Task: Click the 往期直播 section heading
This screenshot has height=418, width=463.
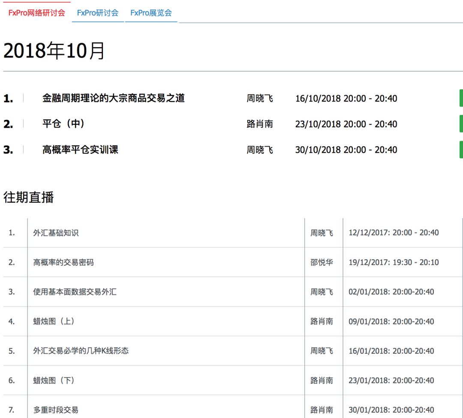Action: [x=29, y=197]
